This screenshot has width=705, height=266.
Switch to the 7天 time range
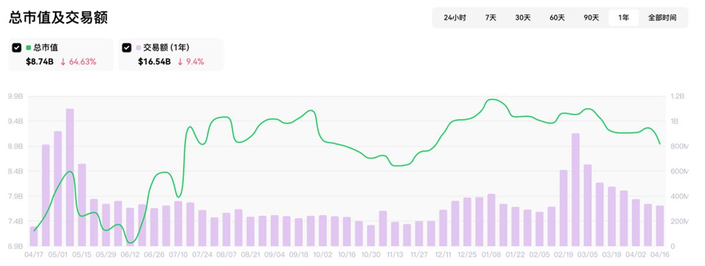point(491,18)
